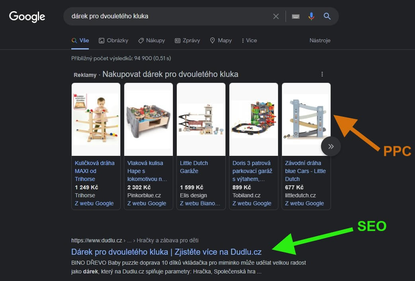This screenshot has height=281, width=415.
Task: Switch to the Obrázky tab
Action: pyautogui.click(x=114, y=41)
